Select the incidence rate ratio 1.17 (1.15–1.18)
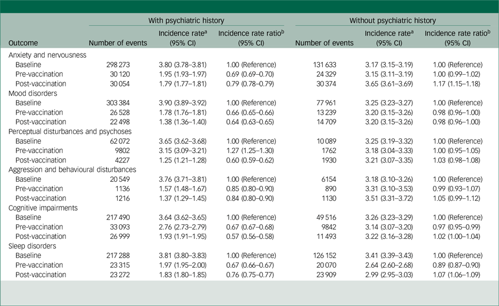 (451, 84)
